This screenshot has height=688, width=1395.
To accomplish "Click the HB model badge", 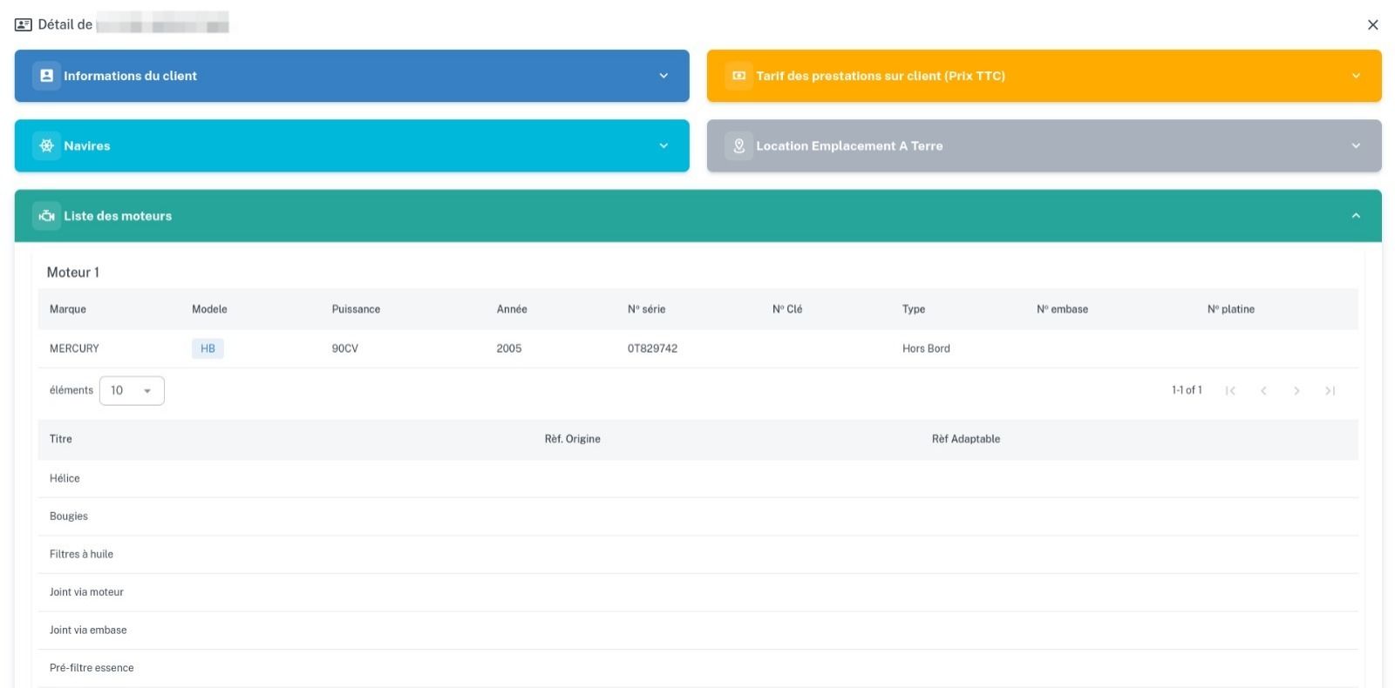I will pos(208,348).
